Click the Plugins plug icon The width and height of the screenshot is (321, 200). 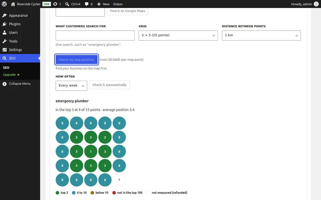[4, 24]
